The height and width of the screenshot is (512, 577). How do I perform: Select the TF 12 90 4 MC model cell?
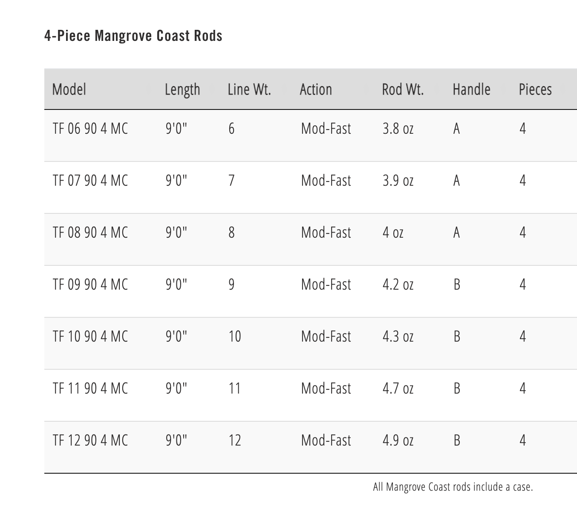click(x=90, y=440)
